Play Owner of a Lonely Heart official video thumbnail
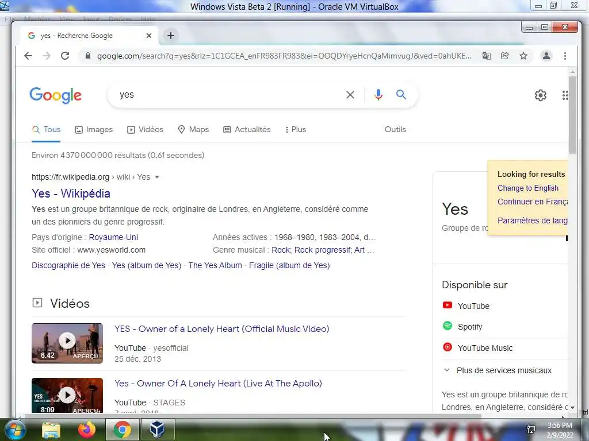 67,343
